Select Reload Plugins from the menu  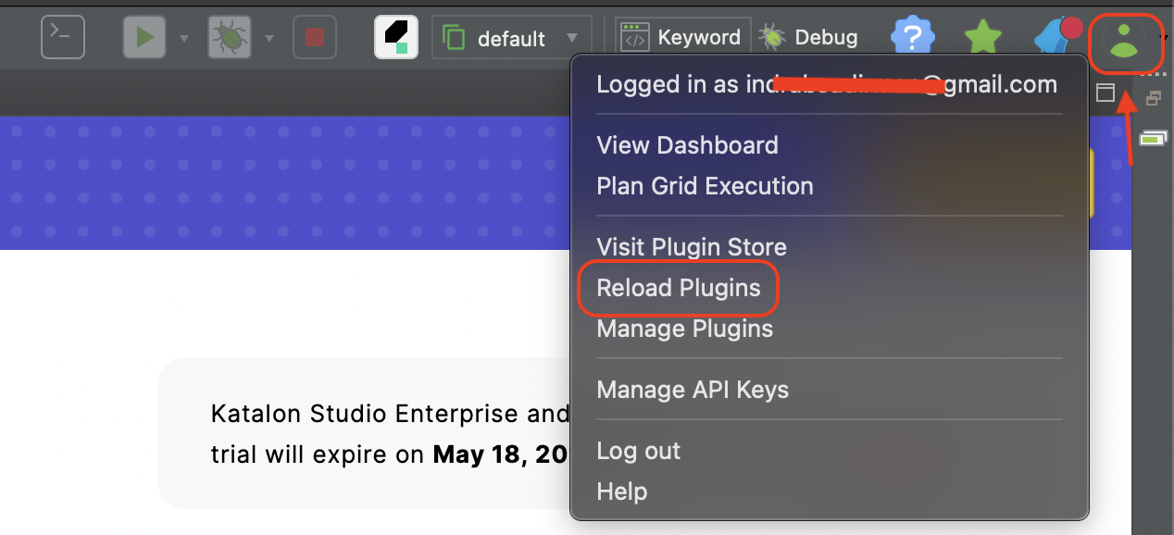(678, 288)
